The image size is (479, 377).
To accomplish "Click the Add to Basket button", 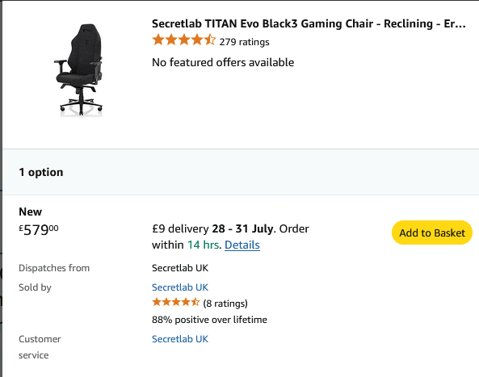I will 432,232.
